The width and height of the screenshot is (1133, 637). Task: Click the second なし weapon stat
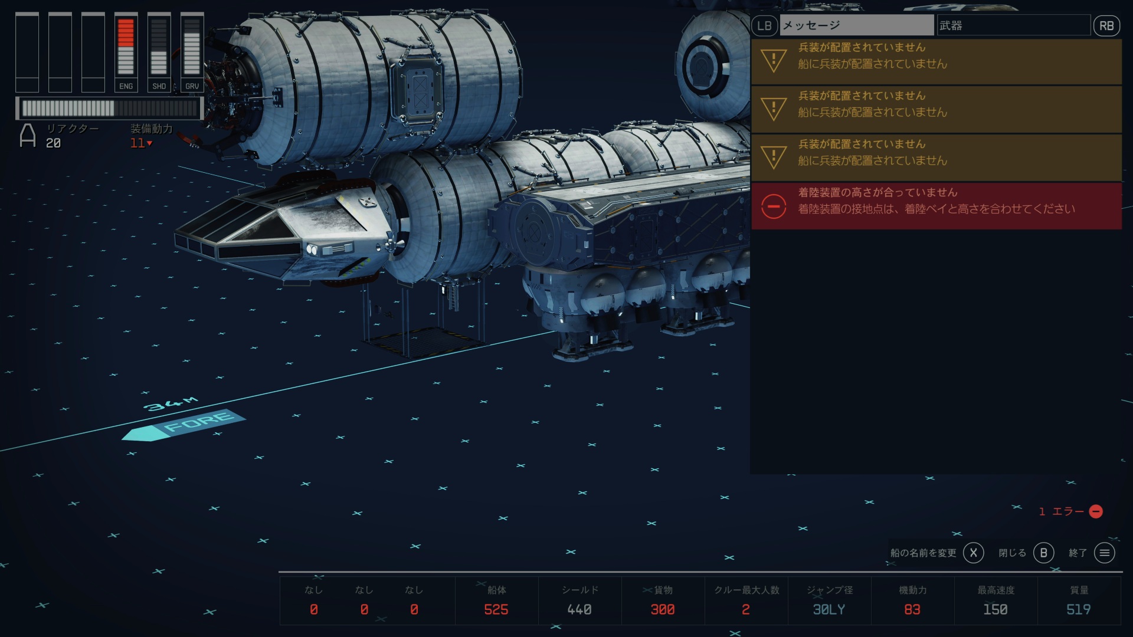pyautogui.click(x=364, y=600)
